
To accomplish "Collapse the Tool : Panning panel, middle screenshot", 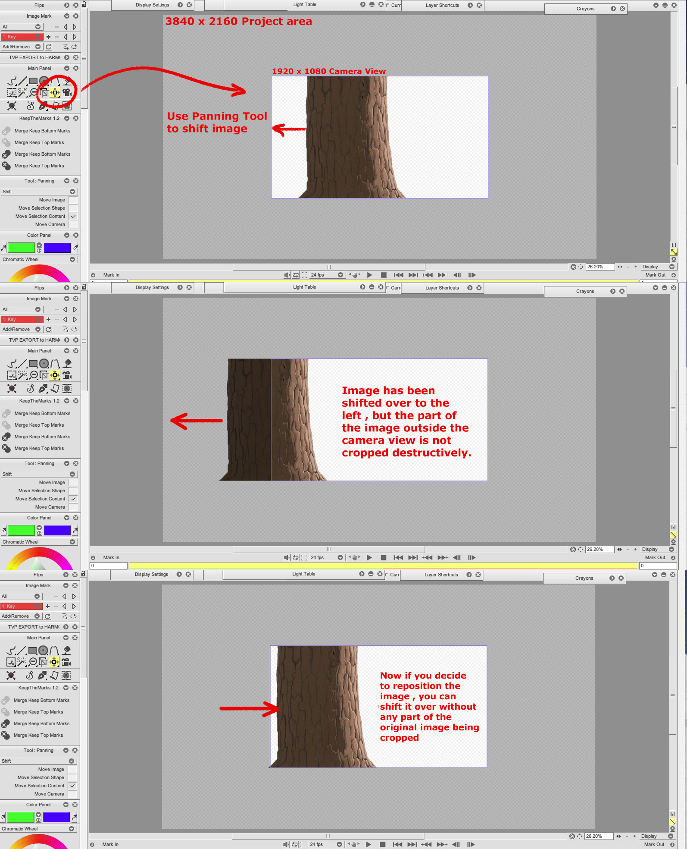I will click(x=67, y=463).
